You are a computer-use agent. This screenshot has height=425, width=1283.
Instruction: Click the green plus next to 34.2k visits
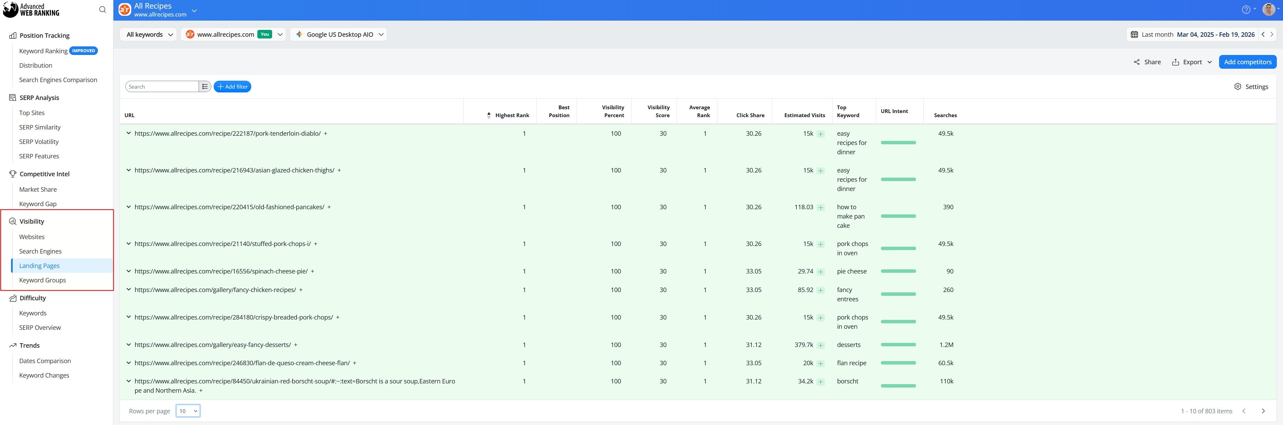(x=821, y=382)
